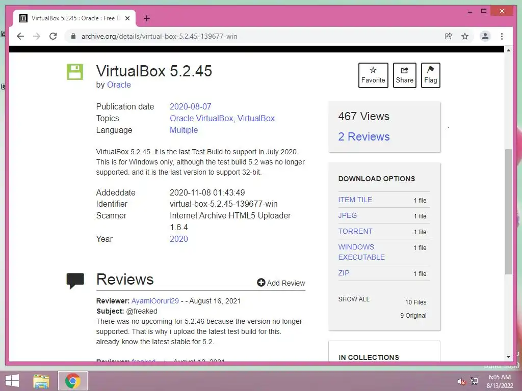The image size is (522, 391).
Task: Click the Share page icon in address bar
Action: 449,36
